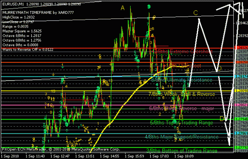Click the '3/8ths Bottom of Trading Range' label

pos(182,151)
